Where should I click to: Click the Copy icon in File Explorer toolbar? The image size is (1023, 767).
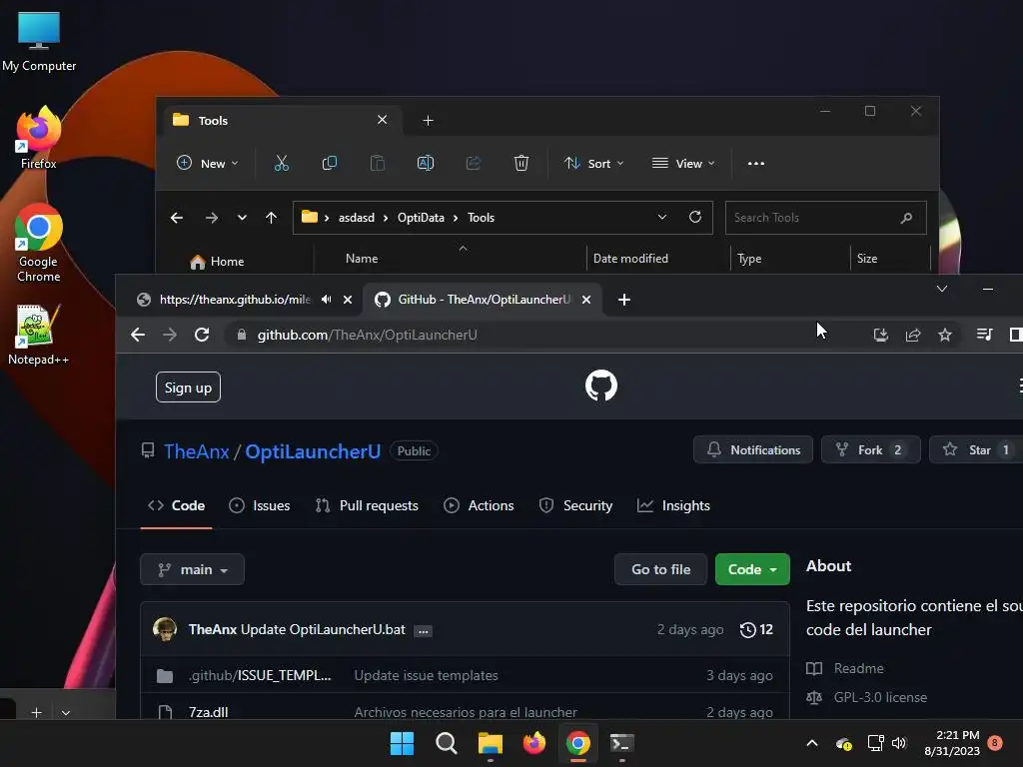[330, 163]
